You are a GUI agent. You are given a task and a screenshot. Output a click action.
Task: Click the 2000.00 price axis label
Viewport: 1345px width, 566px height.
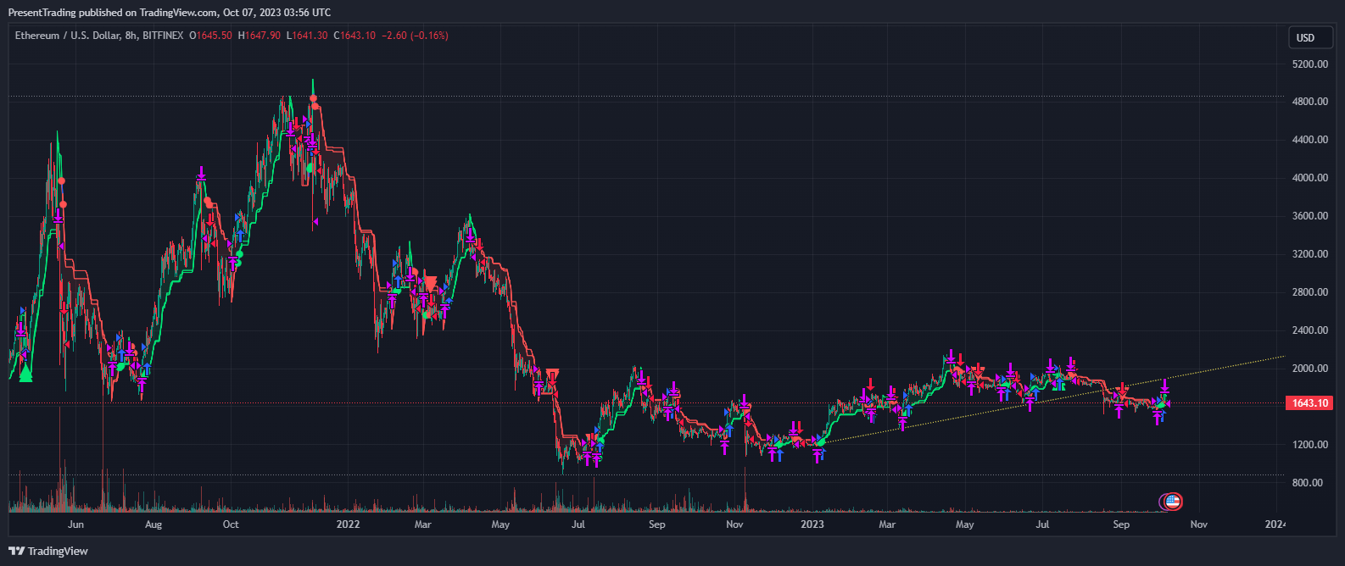click(x=1309, y=369)
